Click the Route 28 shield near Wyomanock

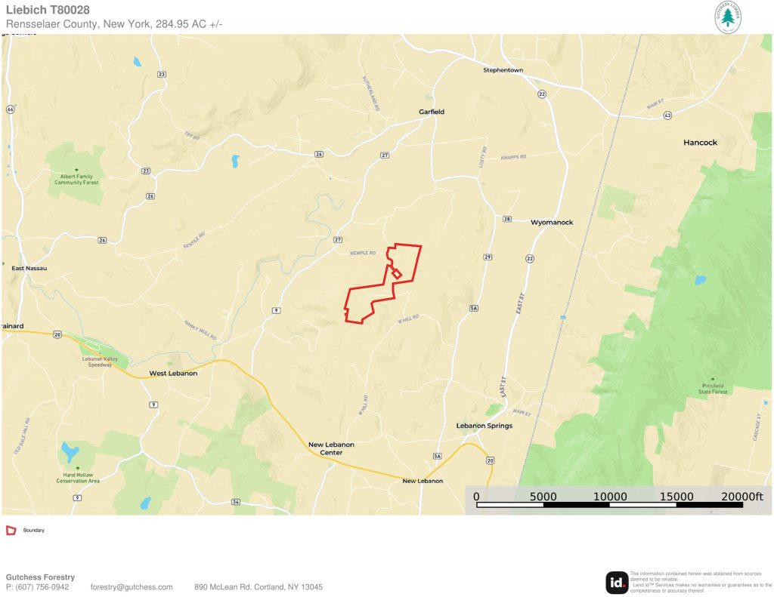(507, 219)
